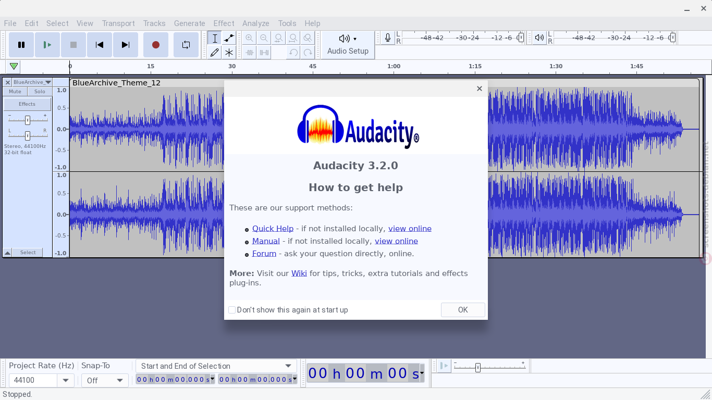
Task: Solo the BlueArchive track
Action: [x=40, y=92]
